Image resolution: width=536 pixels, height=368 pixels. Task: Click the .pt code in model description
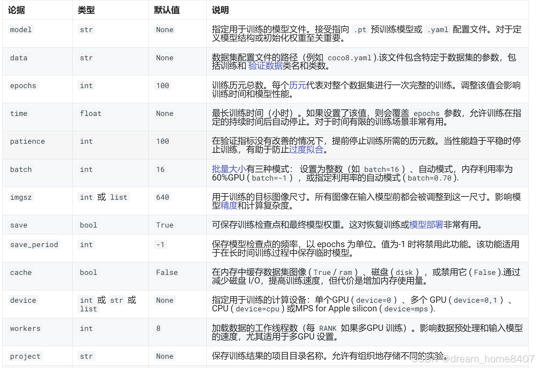point(360,30)
